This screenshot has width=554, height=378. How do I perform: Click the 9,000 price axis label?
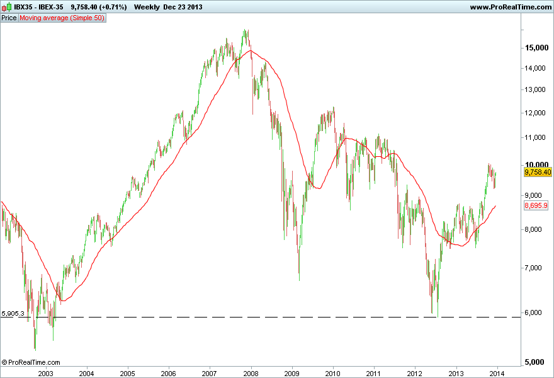(533, 195)
